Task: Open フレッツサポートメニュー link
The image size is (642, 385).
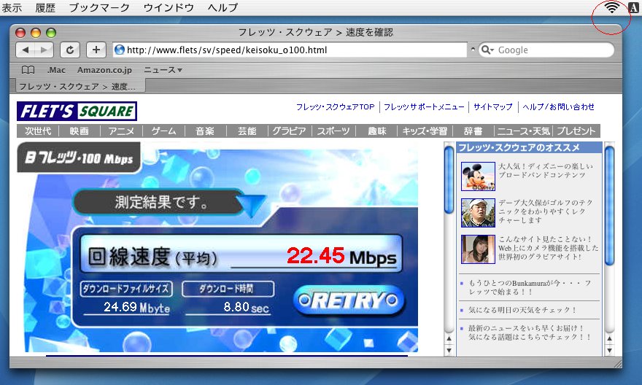Action: 424,106
